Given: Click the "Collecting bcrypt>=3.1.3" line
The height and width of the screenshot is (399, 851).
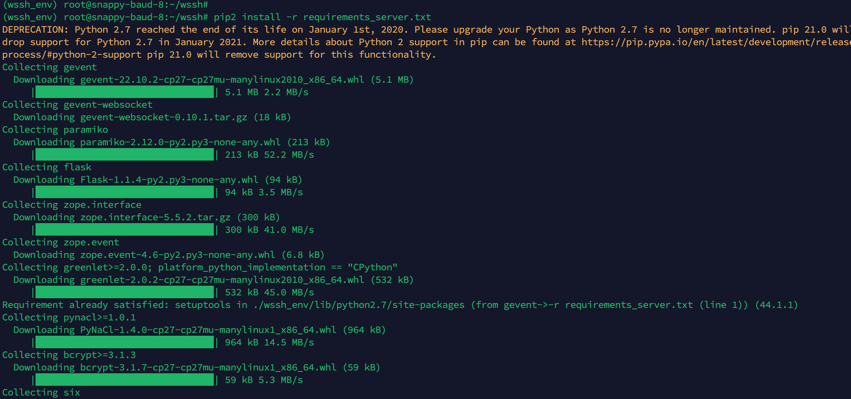Looking at the screenshot, I should click(x=69, y=355).
